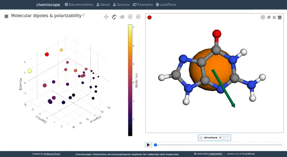Select the pale yellow data point
The height and width of the screenshot is (157, 287).
[30, 71]
